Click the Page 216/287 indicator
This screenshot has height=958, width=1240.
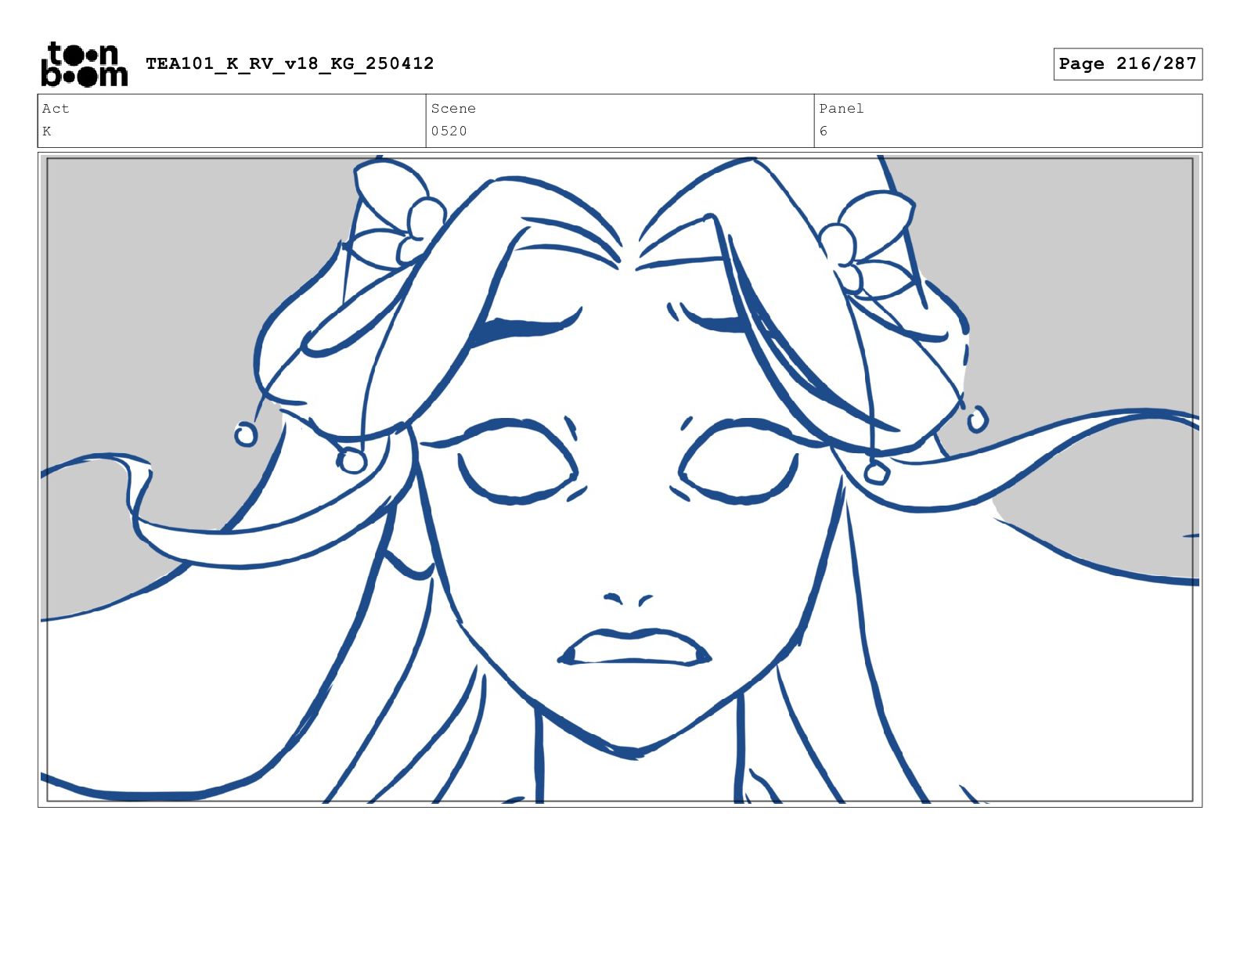1127,64
